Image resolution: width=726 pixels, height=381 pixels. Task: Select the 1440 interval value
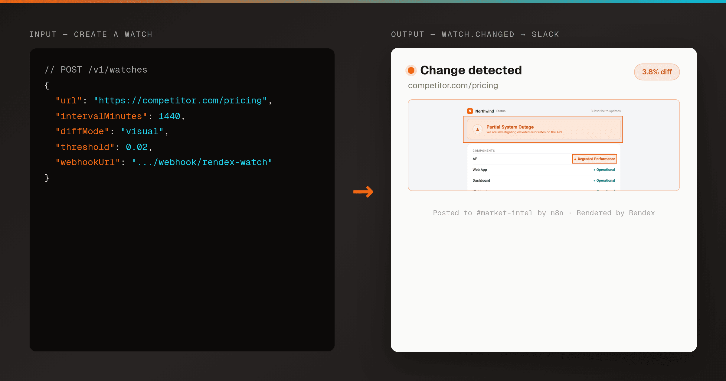tap(169, 116)
